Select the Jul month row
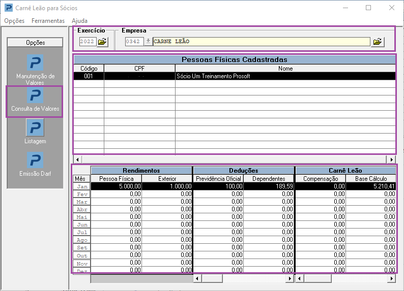The width and height of the screenshot is (404, 291). pos(82,232)
